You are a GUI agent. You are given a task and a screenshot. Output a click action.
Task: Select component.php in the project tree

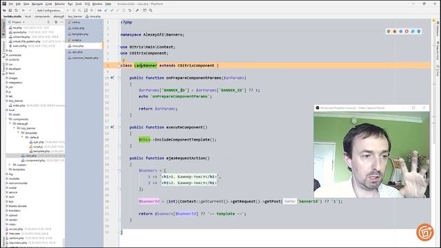(35, 161)
